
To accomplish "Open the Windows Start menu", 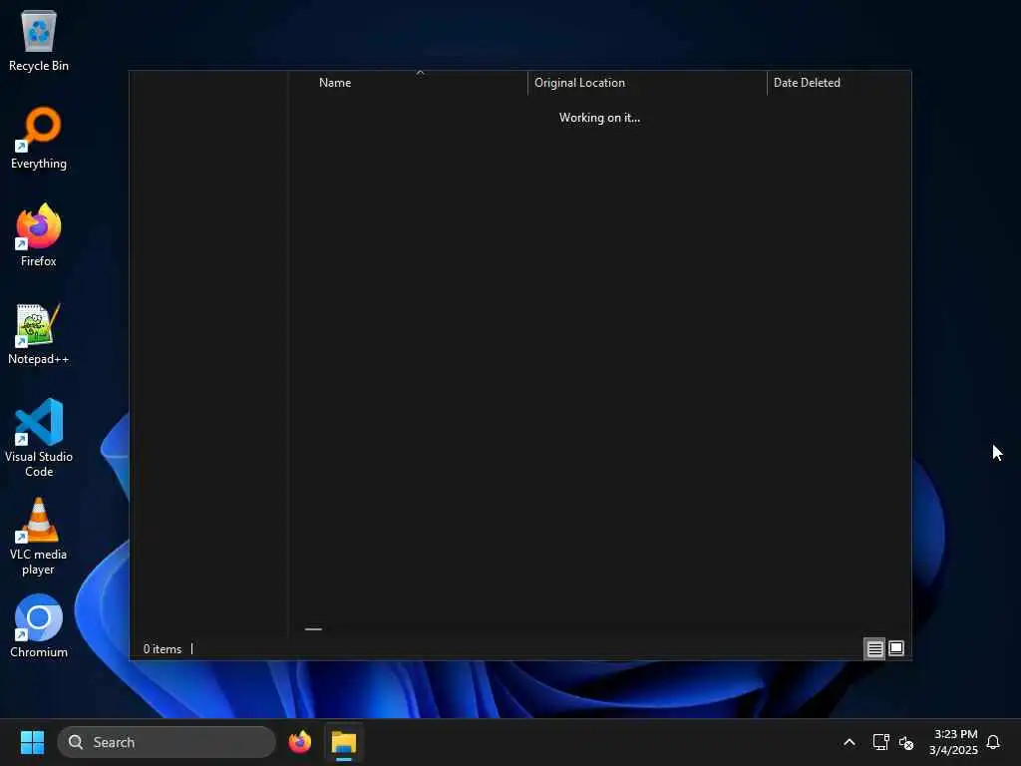I will 32,742.
